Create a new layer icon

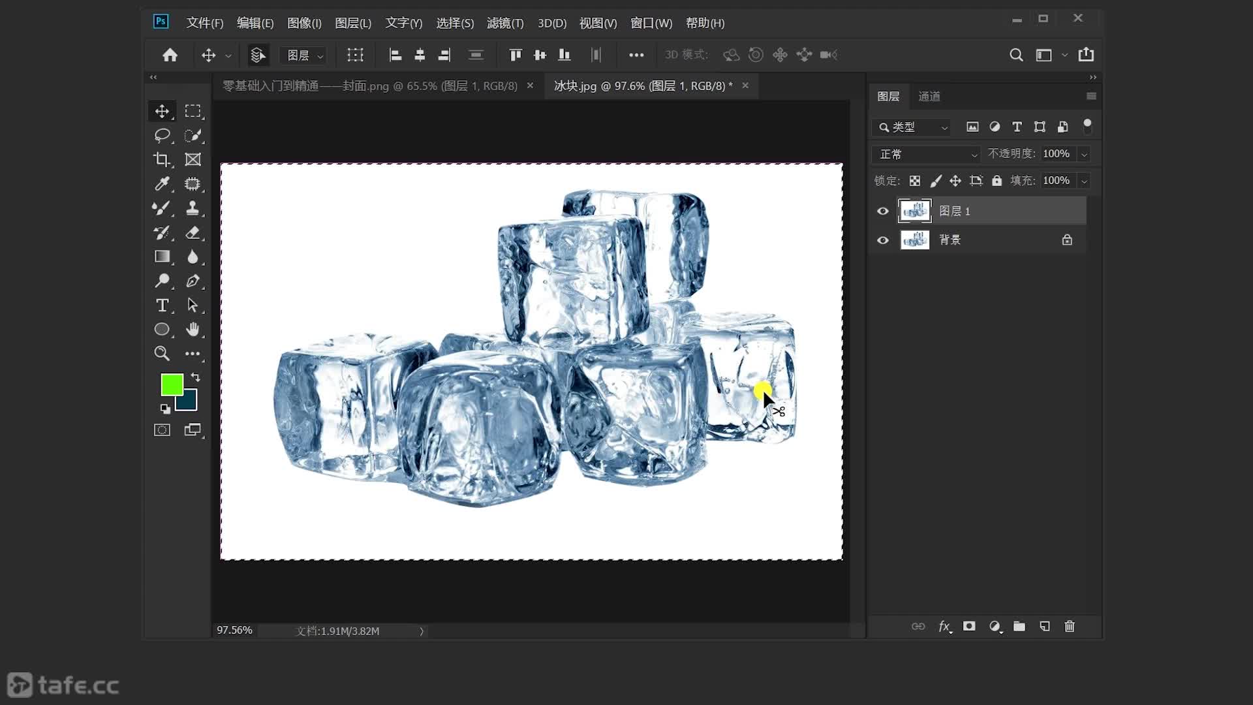pos(1045,627)
